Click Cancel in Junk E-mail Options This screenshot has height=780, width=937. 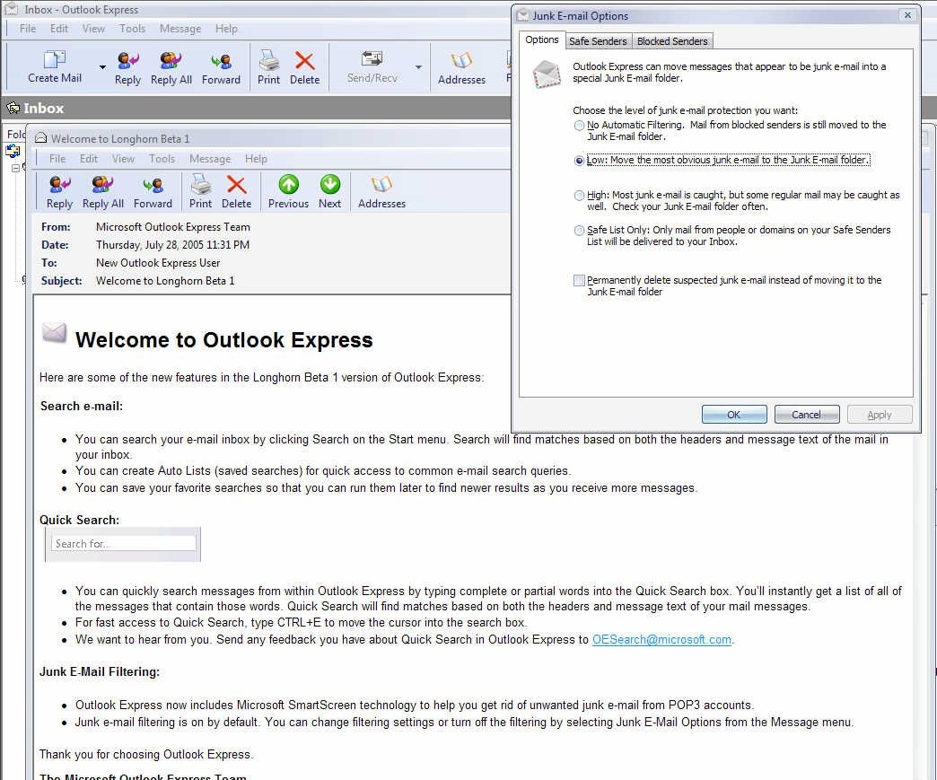click(x=806, y=414)
